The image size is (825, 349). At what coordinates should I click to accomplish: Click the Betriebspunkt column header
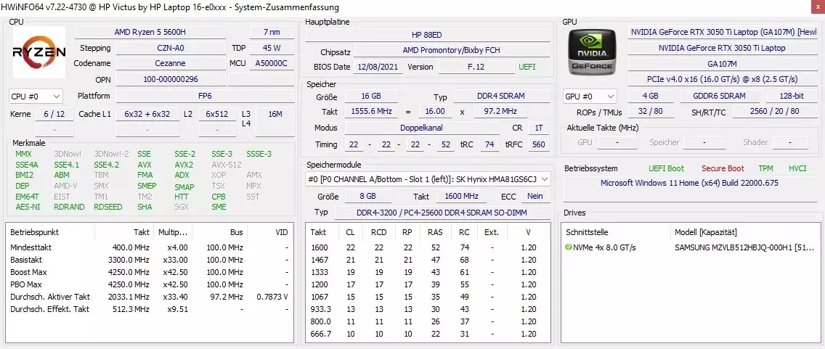click(34, 232)
